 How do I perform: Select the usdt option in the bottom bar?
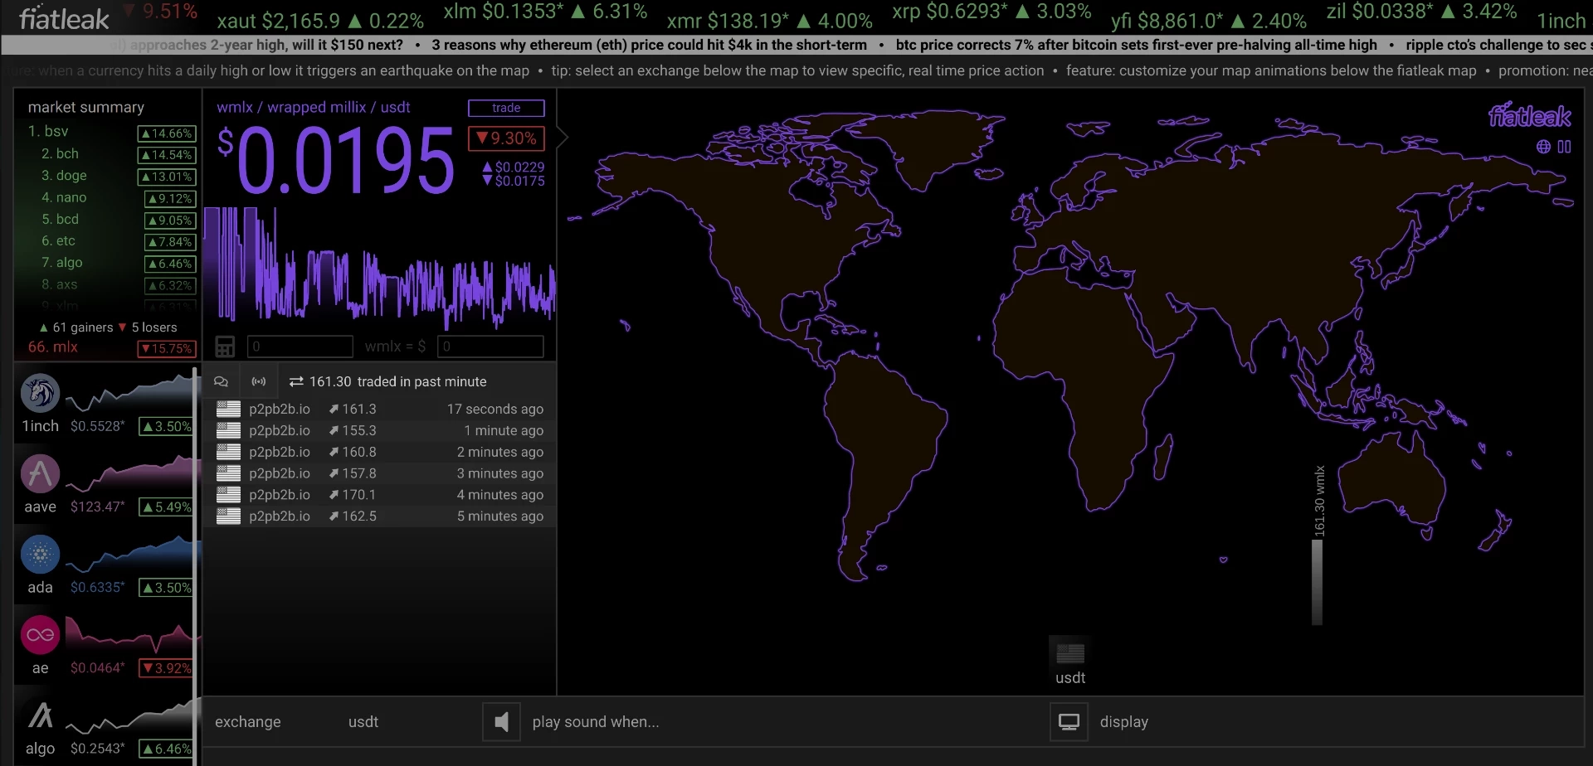pyautogui.click(x=363, y=722)
